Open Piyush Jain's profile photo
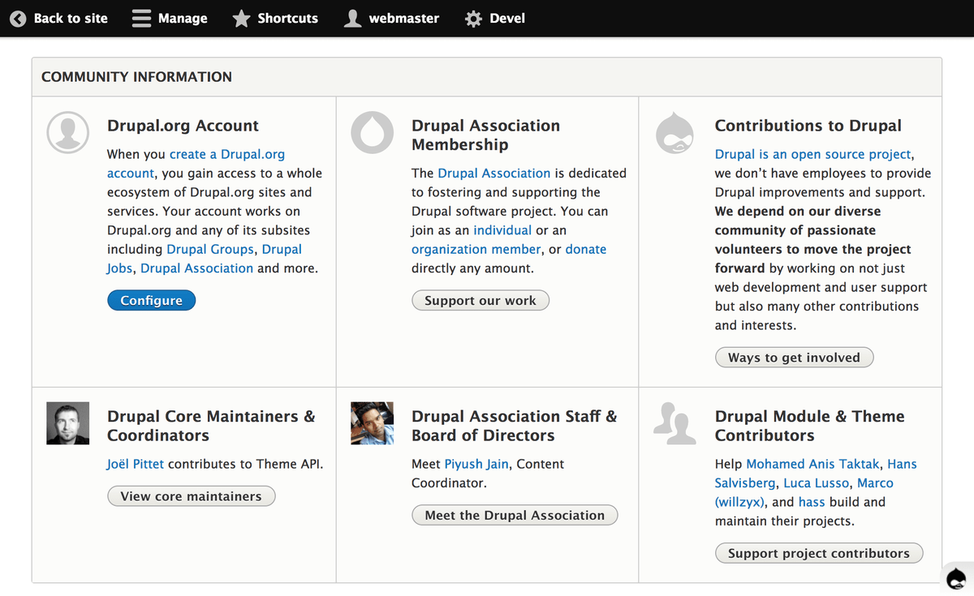 [x=372, y=423]
